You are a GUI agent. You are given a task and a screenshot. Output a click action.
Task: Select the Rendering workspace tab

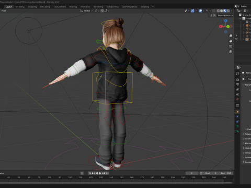[98, 7]
